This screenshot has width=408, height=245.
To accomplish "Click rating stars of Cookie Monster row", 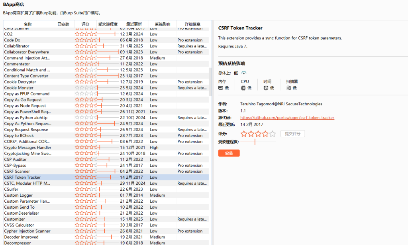I will point(86,88).
